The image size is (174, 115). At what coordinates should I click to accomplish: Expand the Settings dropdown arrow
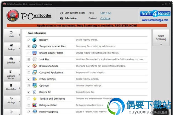point(19,101)
